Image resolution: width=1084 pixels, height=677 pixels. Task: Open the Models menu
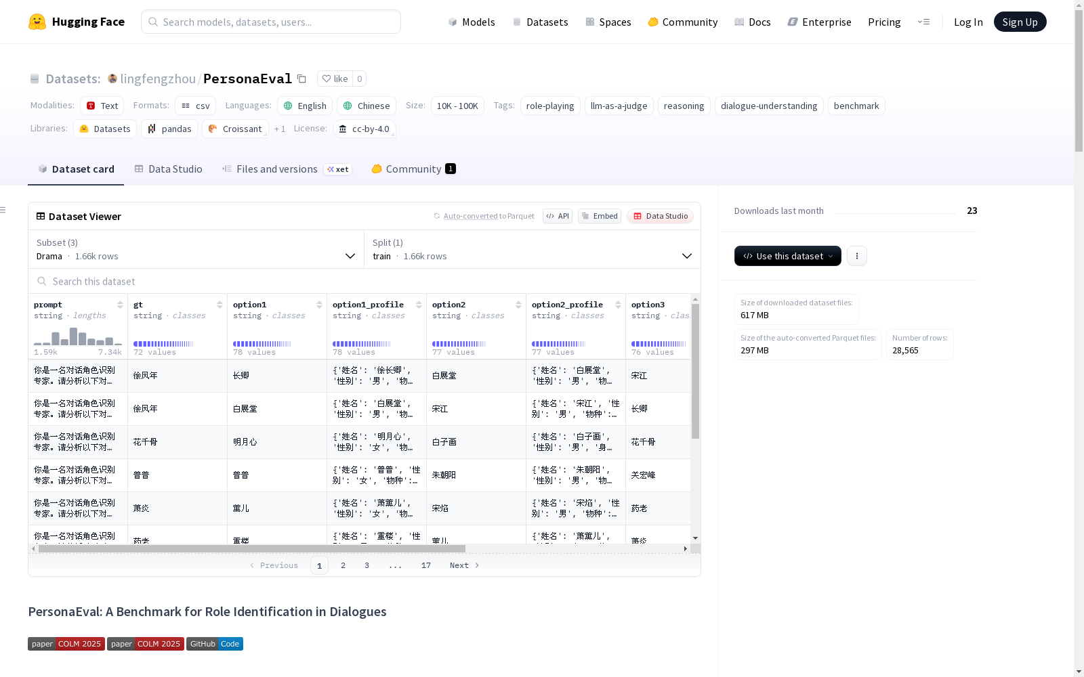pyautogui.click(x=472, y=22)
